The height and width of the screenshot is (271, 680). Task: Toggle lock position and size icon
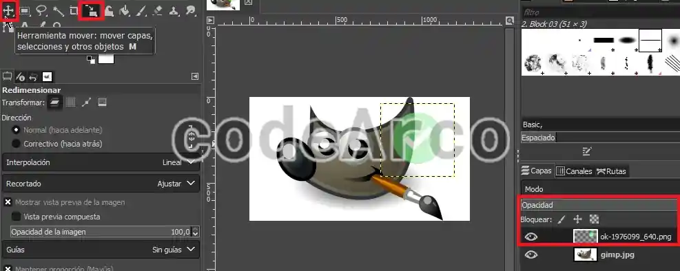tap(577, 219)
